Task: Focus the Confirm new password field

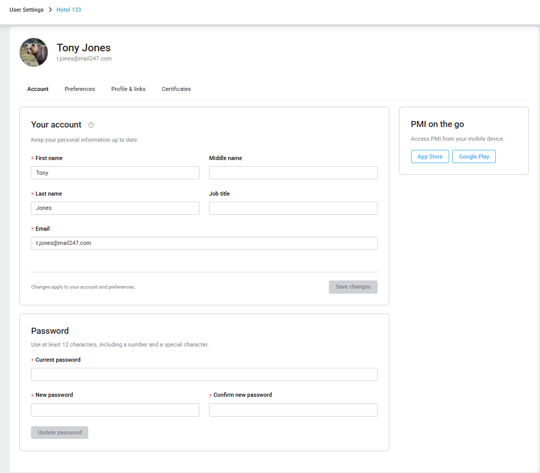Action: coord(293,410)
